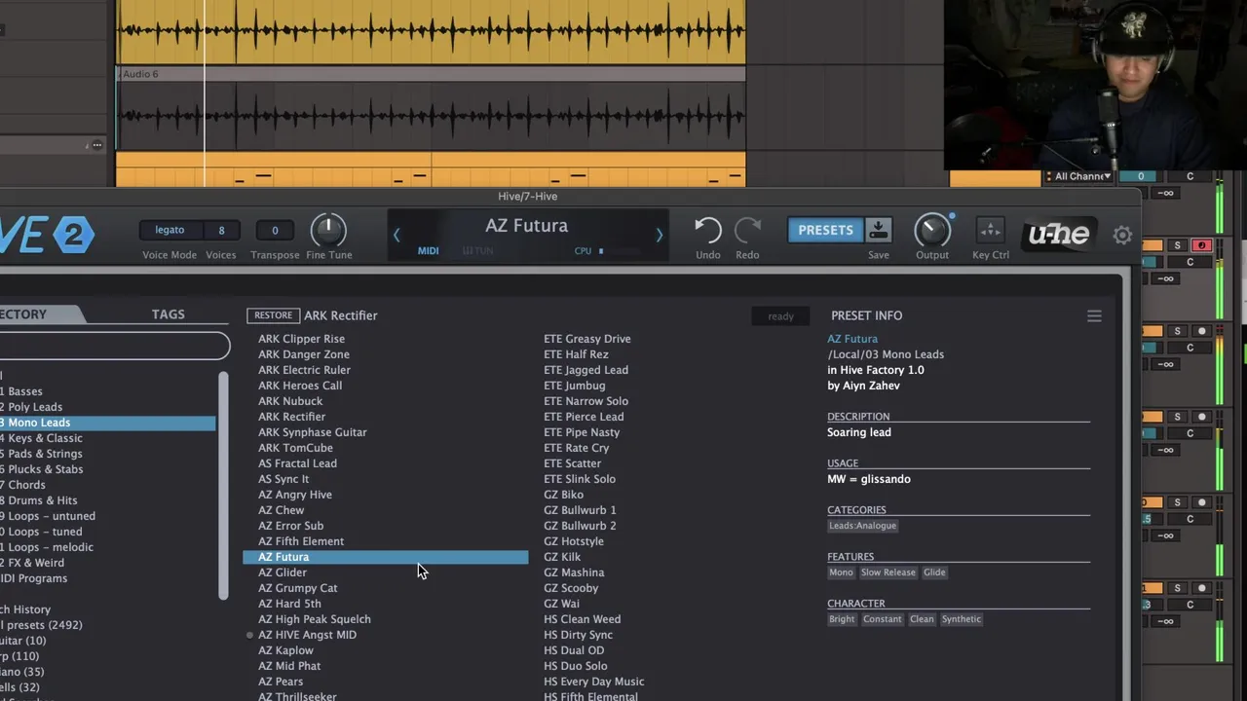Click the directory list scrollbar
This screenshot has width=1247, height=701.
coord(223,487)
